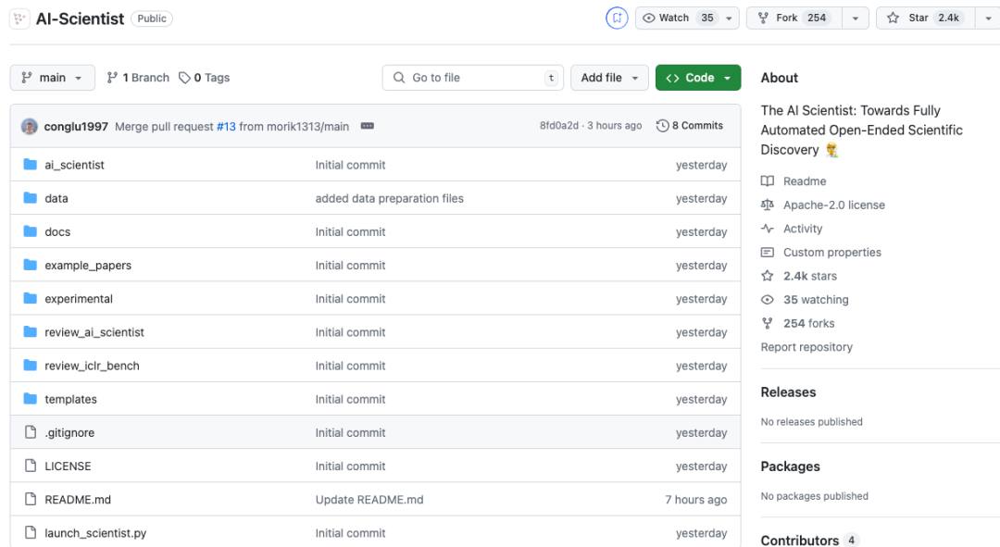Click the templates folder icon
The image size is (1000, 547).
tap(30, 399)
